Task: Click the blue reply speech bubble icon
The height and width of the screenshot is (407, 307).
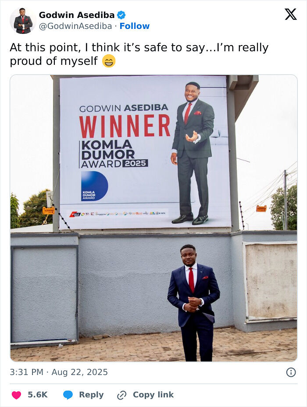Action: [68, 395]
